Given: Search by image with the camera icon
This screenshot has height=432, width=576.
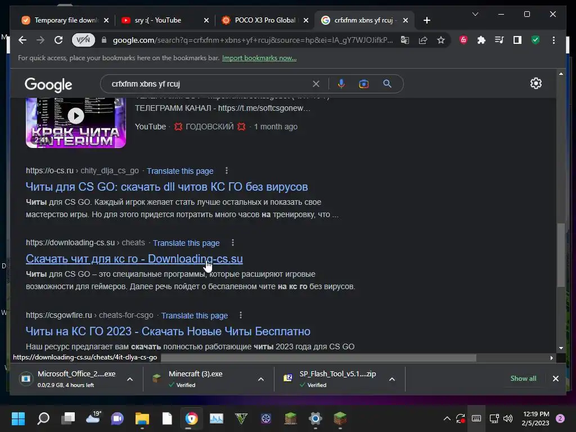Looking at the screenshot, I should tap(364, 84).
